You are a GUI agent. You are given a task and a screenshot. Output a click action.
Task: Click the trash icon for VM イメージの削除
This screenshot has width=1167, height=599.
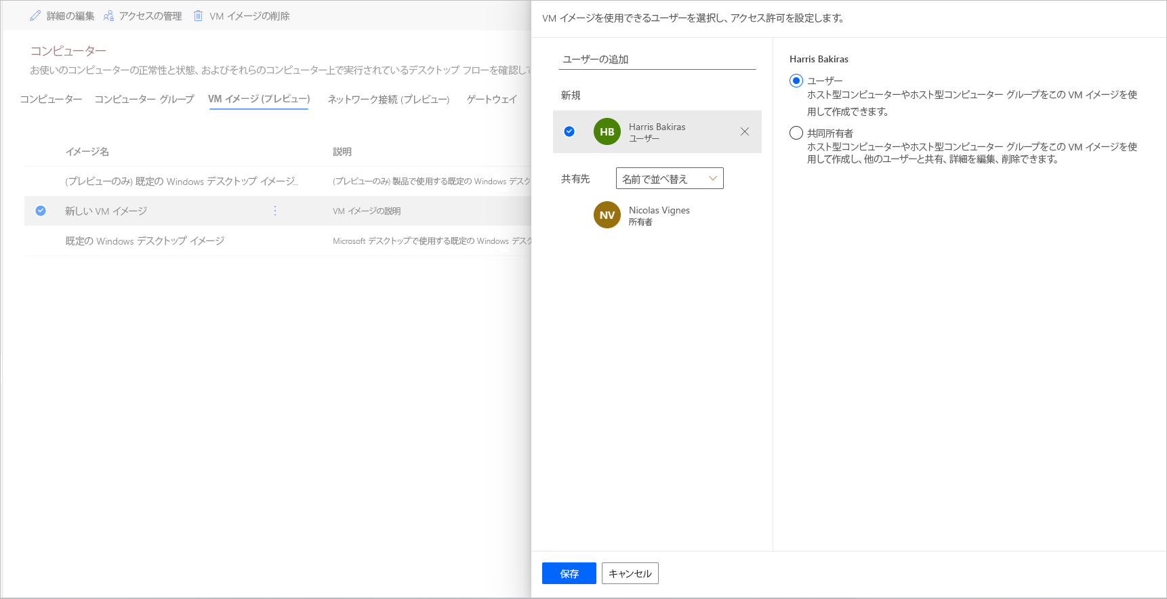(198, 16)
